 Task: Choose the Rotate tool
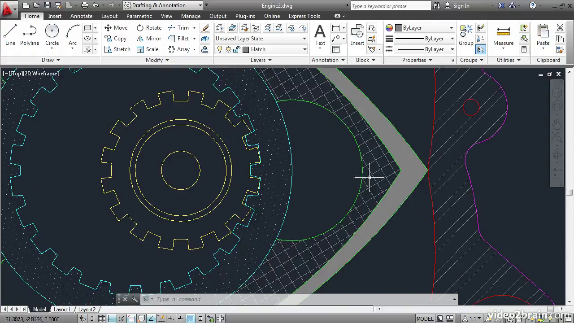[149, 28]
